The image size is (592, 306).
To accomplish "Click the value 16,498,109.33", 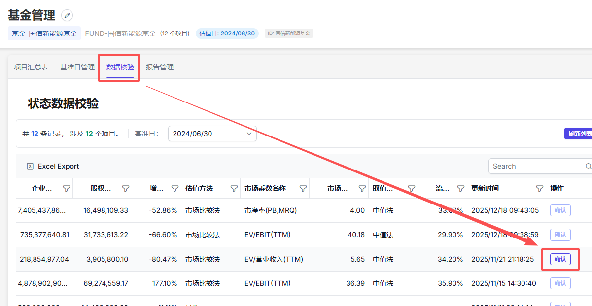I will click(x=106, y=210).
